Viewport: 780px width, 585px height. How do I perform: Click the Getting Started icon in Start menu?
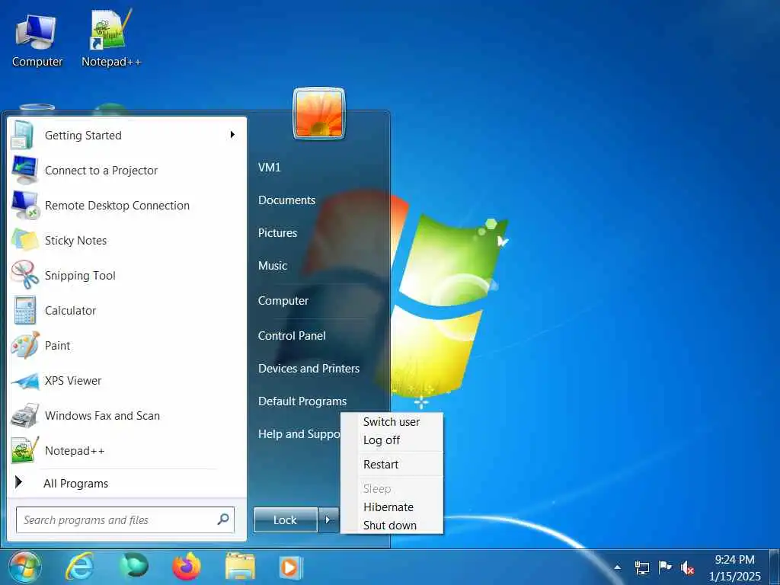pos(23,135)
